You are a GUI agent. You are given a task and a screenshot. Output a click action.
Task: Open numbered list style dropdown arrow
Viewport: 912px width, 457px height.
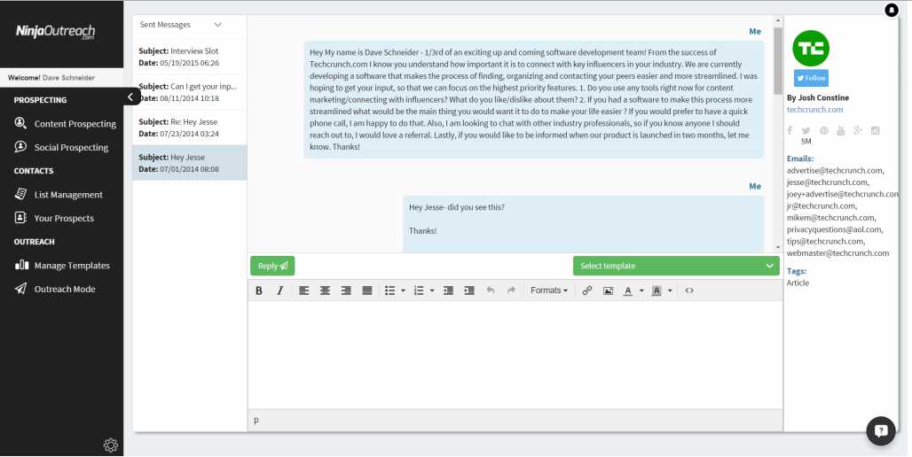[x=431, y=290]
